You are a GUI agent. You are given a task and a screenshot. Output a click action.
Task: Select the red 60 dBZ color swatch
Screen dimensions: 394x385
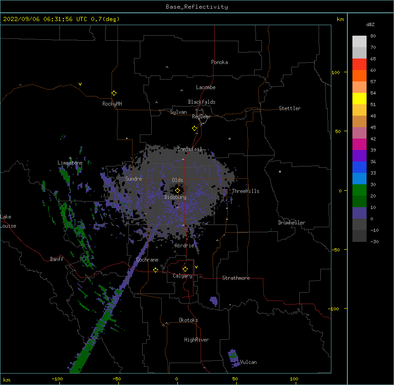(x=359, y=64)
